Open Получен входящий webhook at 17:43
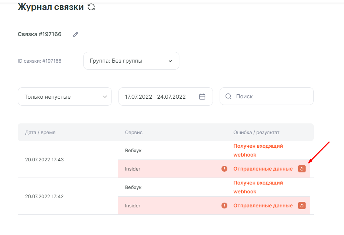This screenshot has height=235, width=344. tap(258, 150)
